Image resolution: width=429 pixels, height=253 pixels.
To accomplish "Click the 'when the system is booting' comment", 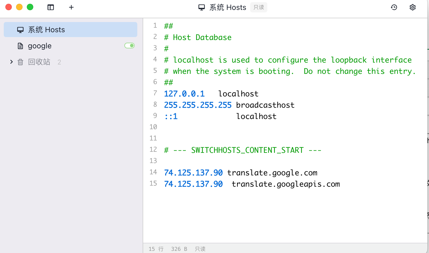I will [290, 71].
